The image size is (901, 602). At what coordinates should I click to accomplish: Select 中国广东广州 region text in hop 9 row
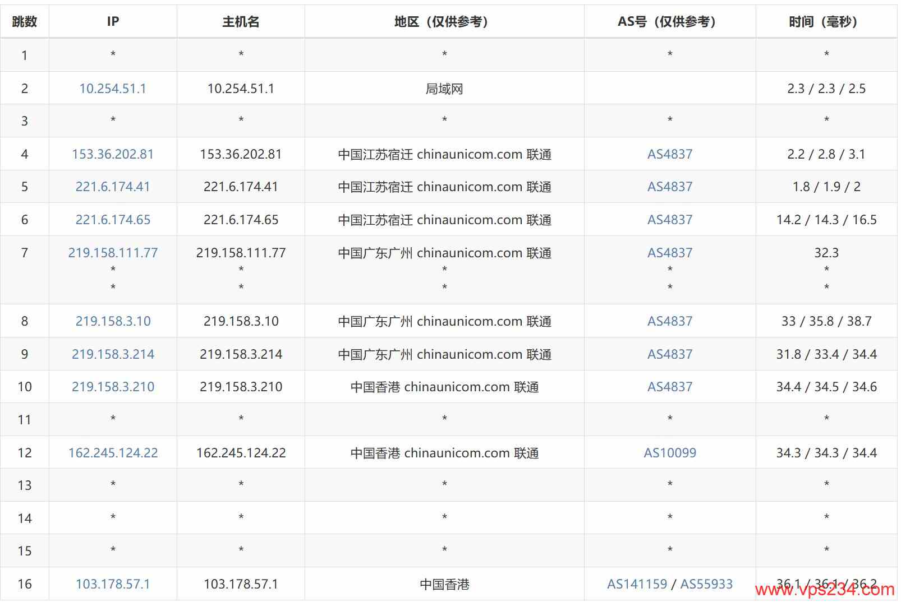tap(444, 354)
